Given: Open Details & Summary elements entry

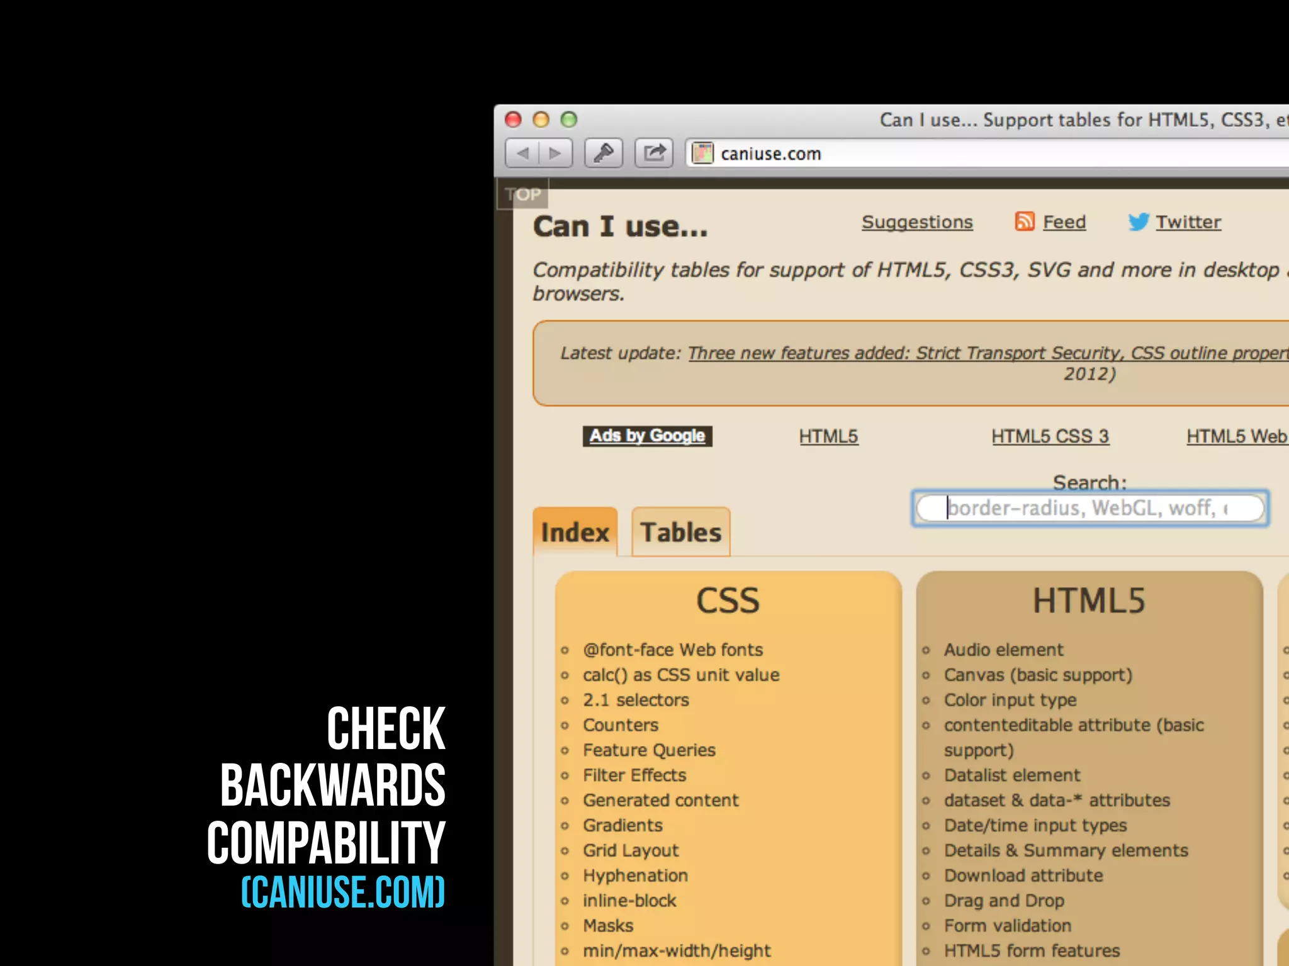Looking at the screenshot, I should tap(1066, 851).
